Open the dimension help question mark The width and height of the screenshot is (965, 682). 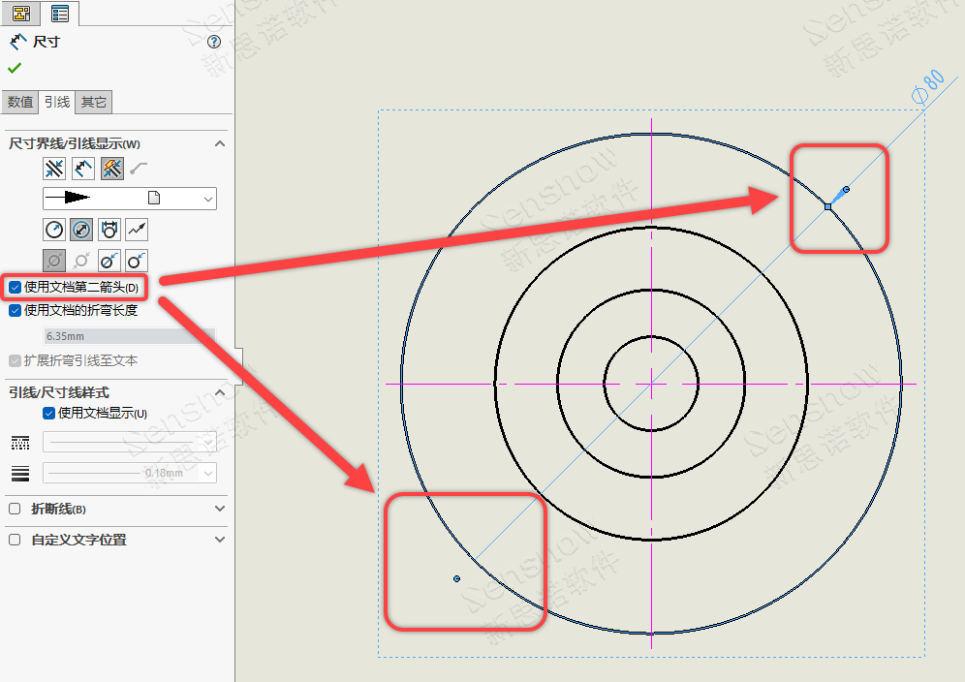pos(214,43)
